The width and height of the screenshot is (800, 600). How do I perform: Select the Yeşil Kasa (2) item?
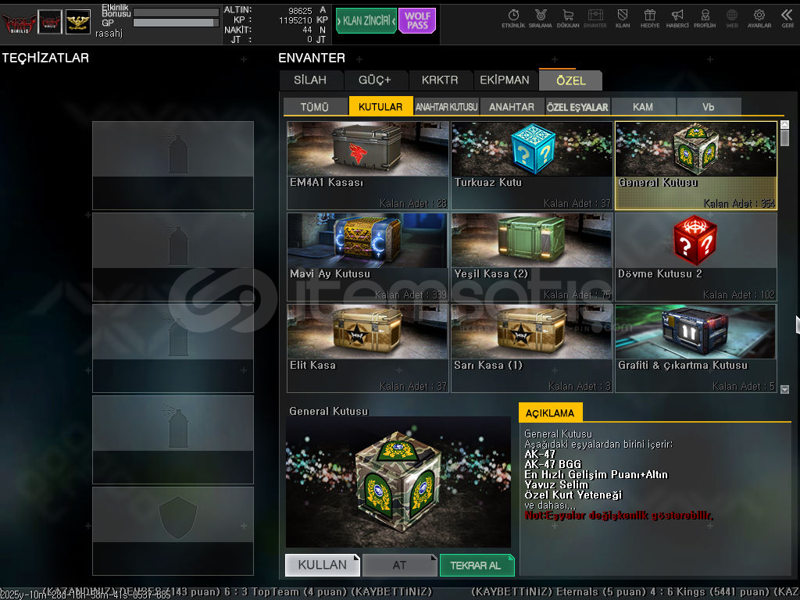click(532, 256)
